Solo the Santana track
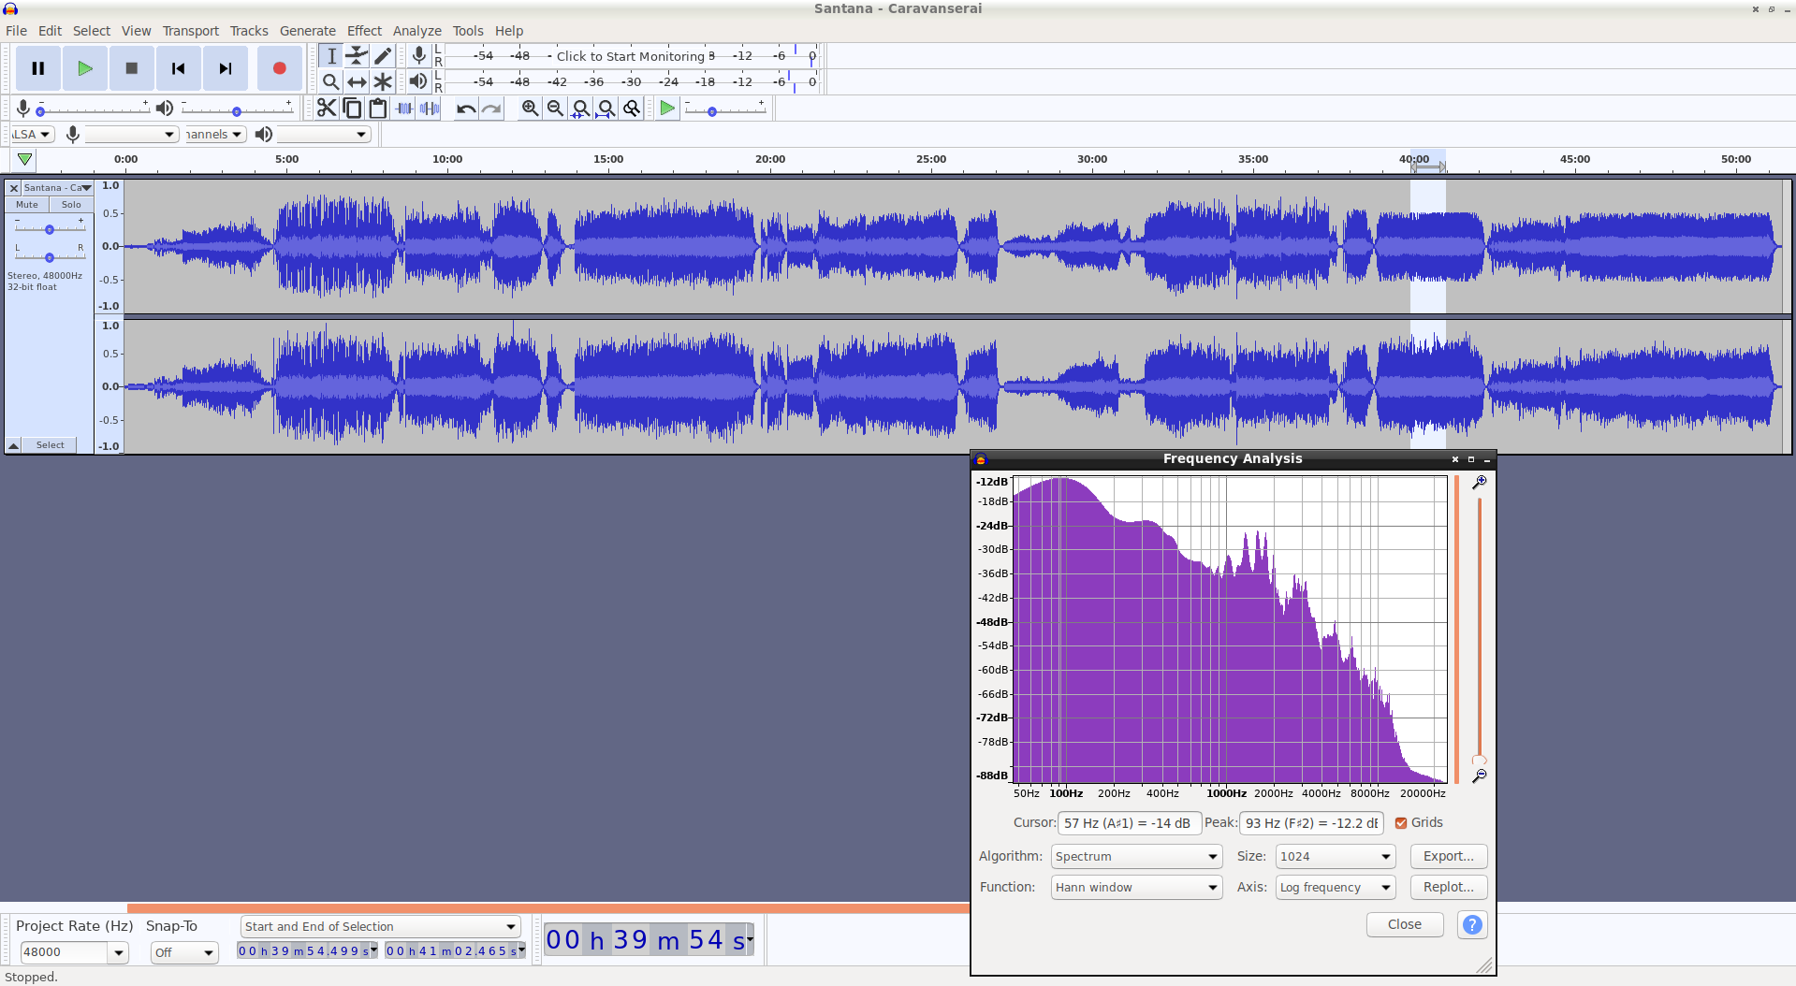The height and width of the screenshot is (986, 1796). pyautogui.click(x=71, y=204)
